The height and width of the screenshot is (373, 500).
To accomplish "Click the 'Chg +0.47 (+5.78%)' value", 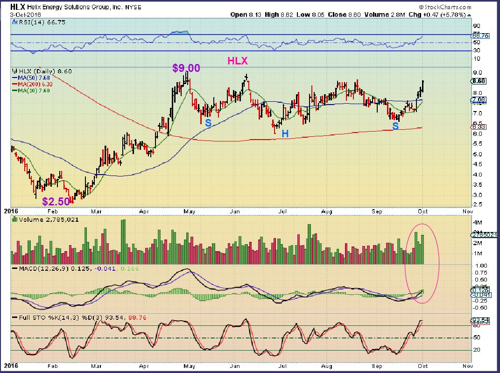I will (437, 14).
